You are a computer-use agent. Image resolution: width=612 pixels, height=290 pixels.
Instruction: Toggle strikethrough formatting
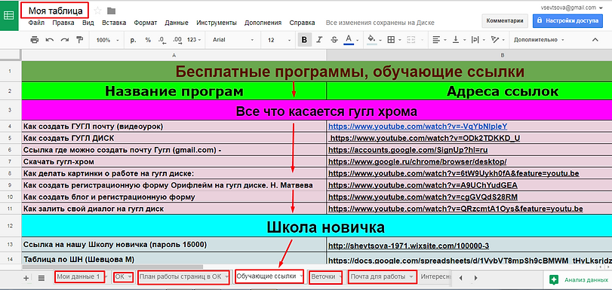(x=334, y=40)
